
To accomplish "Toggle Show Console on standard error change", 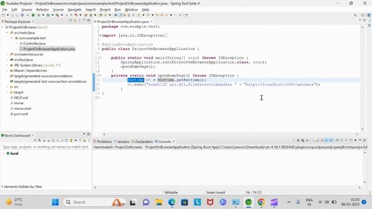I will coord(331,140).
